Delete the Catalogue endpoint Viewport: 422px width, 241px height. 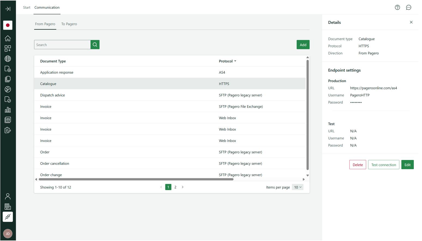tap(357, 165)
